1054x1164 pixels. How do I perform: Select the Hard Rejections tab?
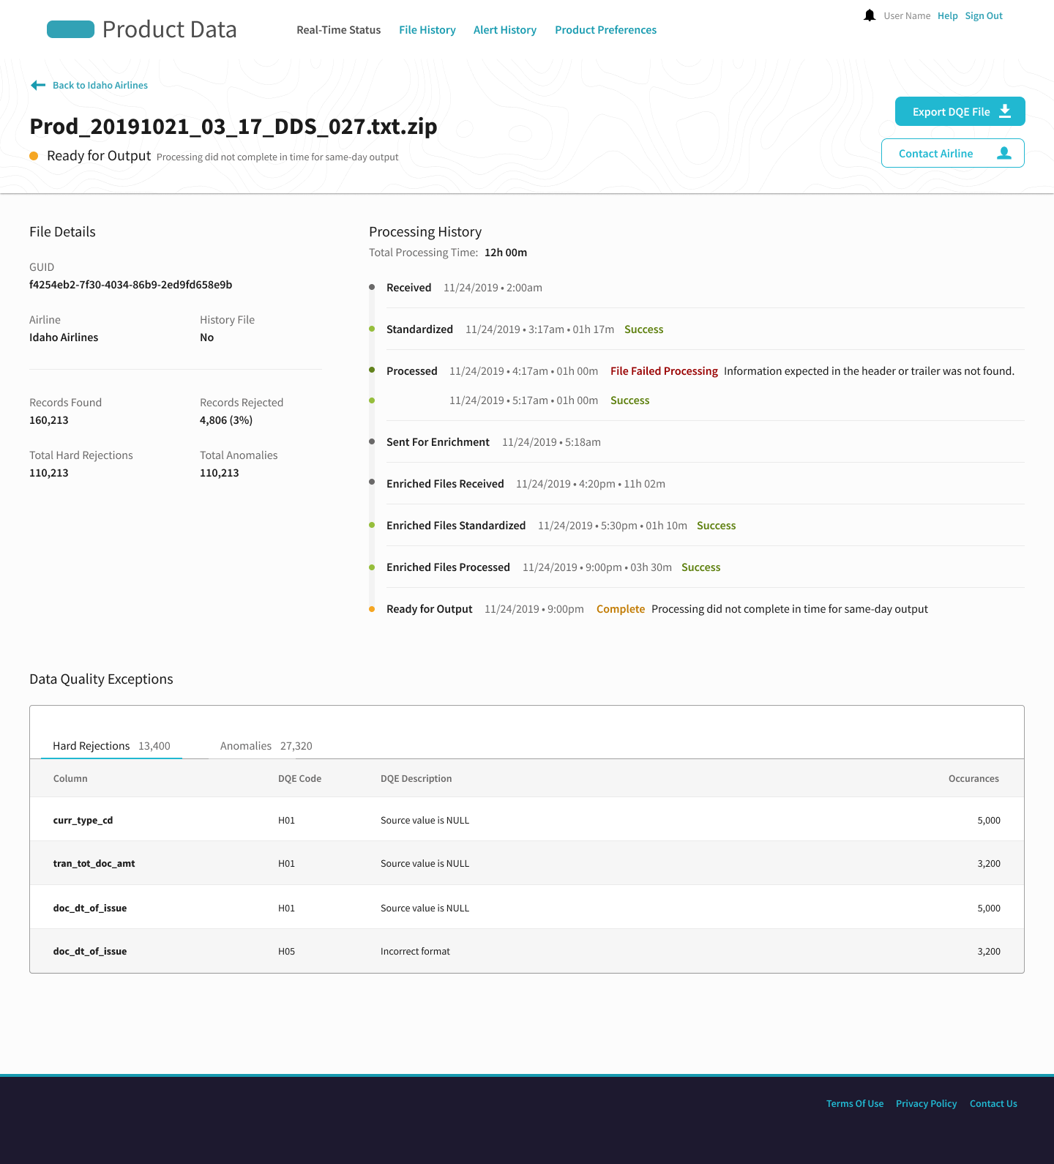point(111,746)
